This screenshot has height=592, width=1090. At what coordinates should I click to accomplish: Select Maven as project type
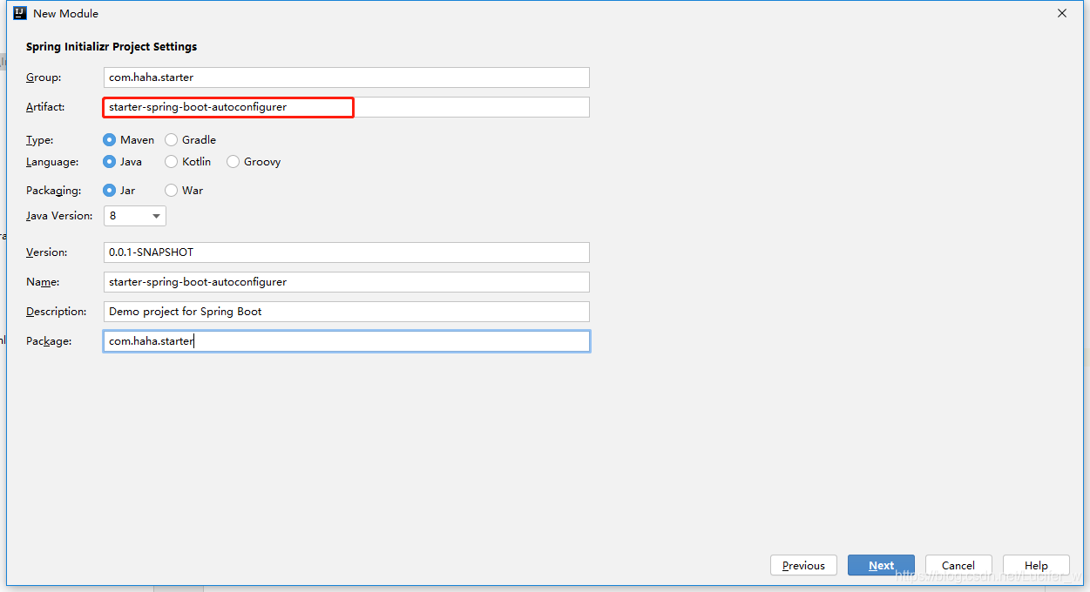pyautogui.click(x=129, y=139)
